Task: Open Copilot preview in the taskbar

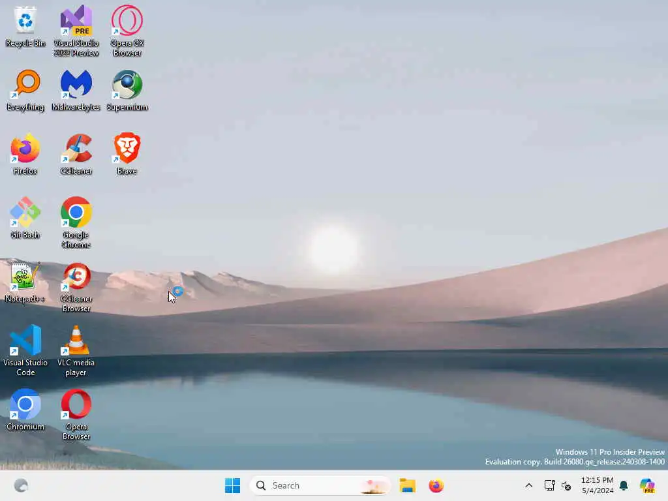Action: [x=647, y=485]
